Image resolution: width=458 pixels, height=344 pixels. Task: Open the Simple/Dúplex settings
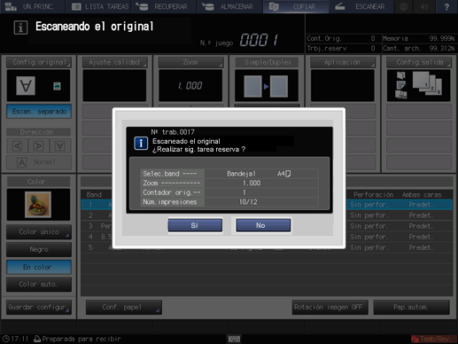coord(268,62)
